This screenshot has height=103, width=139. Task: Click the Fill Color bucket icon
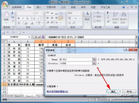point(26,23)
